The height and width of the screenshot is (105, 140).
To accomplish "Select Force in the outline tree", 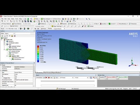I will (13, 54).
